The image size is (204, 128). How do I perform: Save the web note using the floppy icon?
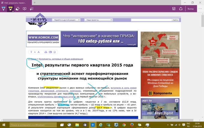174,9
